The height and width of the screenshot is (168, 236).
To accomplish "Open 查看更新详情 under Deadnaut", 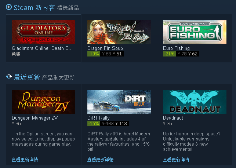I will click(176, 160).
